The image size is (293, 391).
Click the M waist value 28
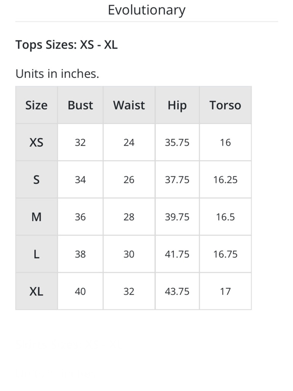point(129,217)
